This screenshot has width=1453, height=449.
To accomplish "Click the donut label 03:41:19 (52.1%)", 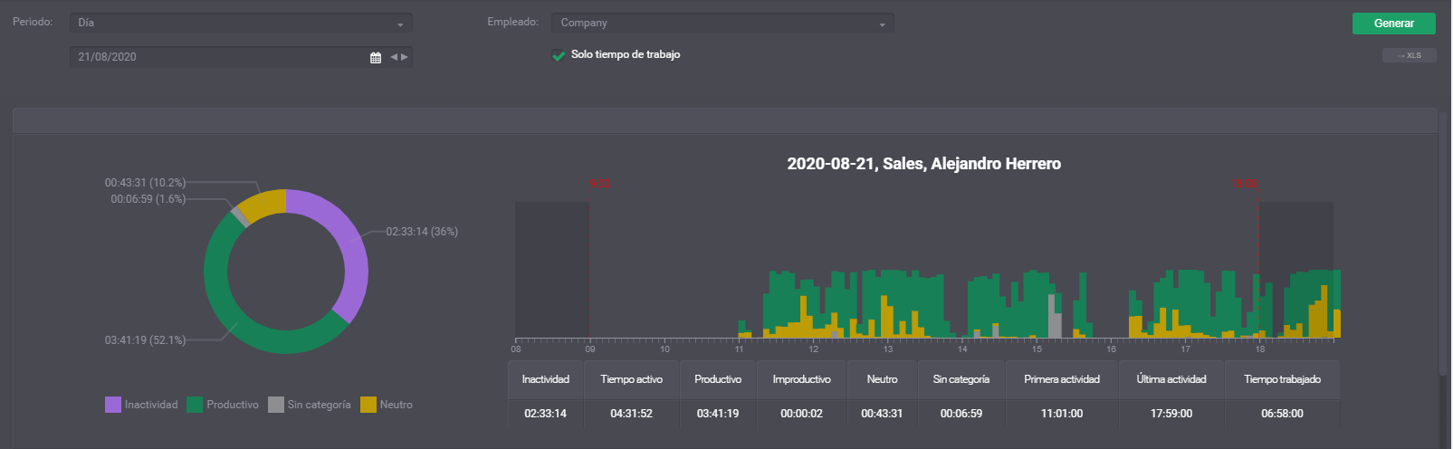I will click(x=145, y=340).
